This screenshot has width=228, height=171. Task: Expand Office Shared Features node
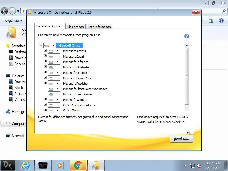[x=45, y=105]
